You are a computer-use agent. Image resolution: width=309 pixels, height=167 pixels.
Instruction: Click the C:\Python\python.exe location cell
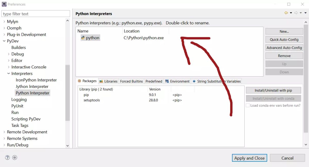pyautogui.click(x=144, y=38)
